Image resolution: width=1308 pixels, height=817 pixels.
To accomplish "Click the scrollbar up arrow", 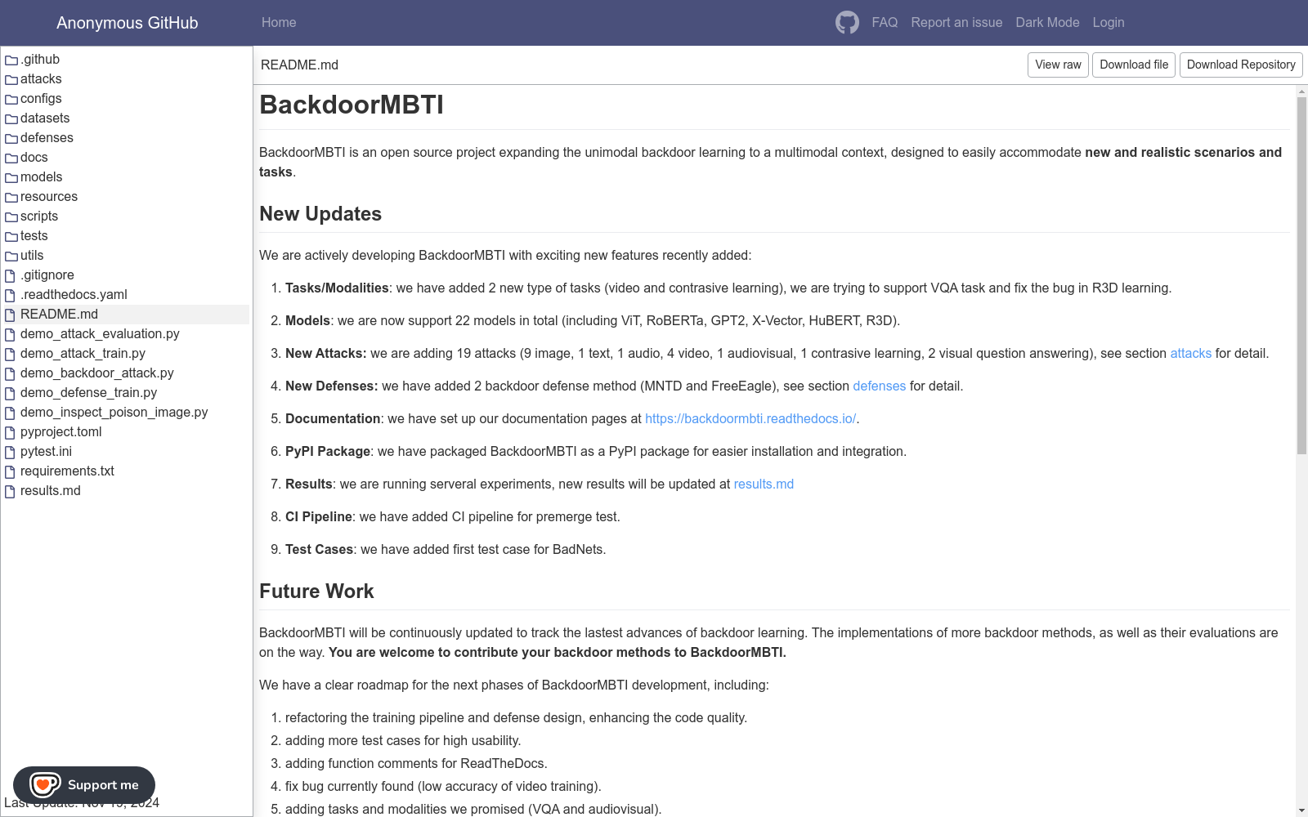I will click(x=1301, y=91).
